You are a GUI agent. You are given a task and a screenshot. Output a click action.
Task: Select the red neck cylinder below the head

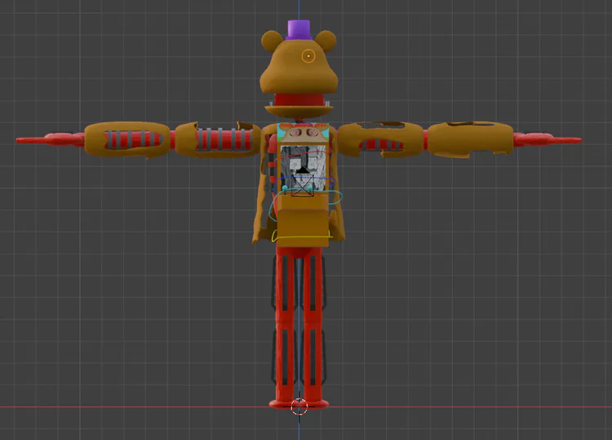[299, 99]
